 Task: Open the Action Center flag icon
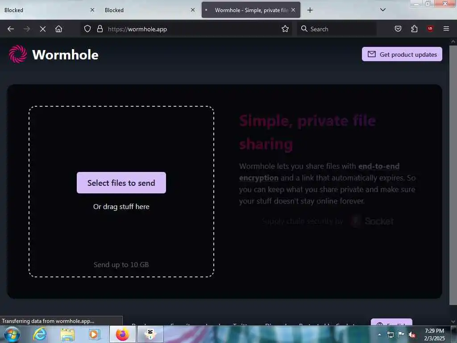(x=401, y=334)
